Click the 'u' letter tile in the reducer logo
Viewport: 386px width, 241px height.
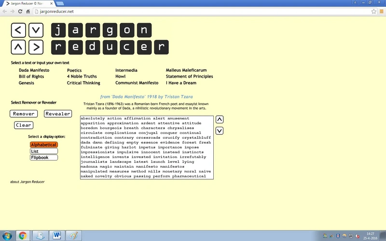tap(110, 47)
